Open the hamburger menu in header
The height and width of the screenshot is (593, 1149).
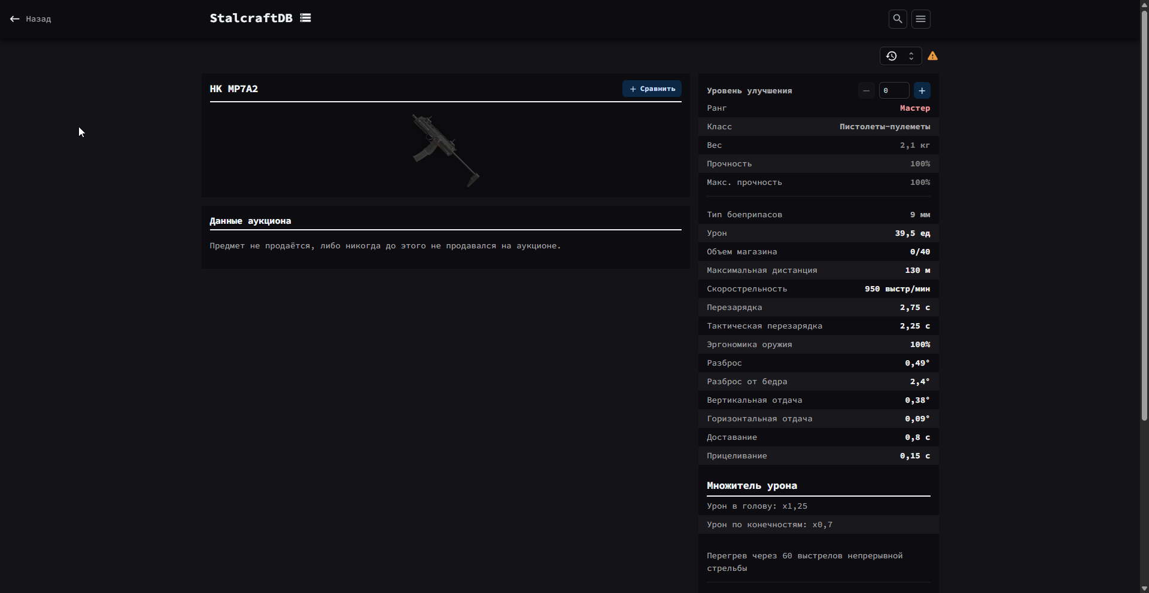(x=920, y=19)
